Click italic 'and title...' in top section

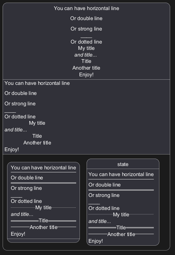click(85, 55)
